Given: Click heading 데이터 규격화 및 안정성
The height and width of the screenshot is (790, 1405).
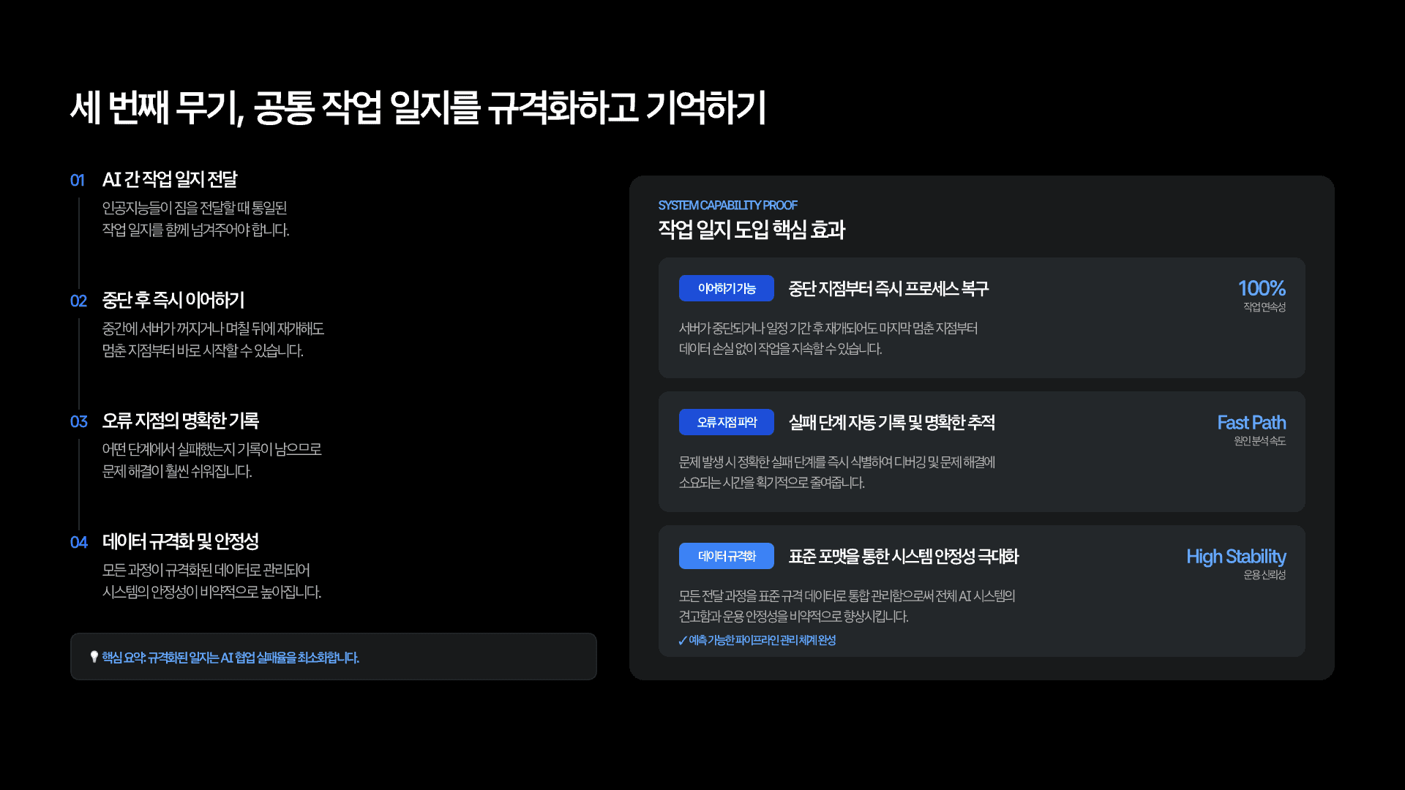Looking at the screenshot, I should 181,541.
